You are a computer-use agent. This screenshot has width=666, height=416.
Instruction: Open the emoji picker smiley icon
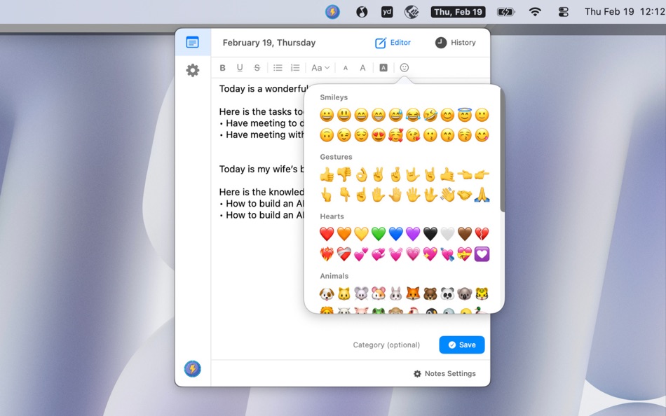(405, 67)
